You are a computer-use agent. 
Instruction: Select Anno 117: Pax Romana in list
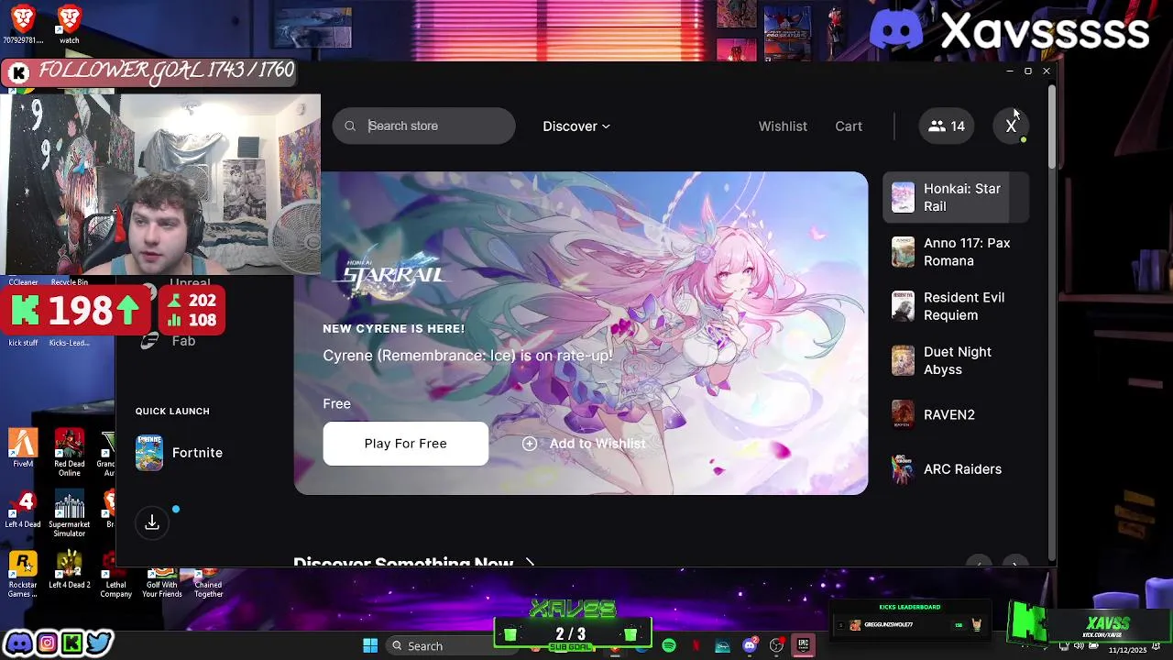(x=955, y=252)
